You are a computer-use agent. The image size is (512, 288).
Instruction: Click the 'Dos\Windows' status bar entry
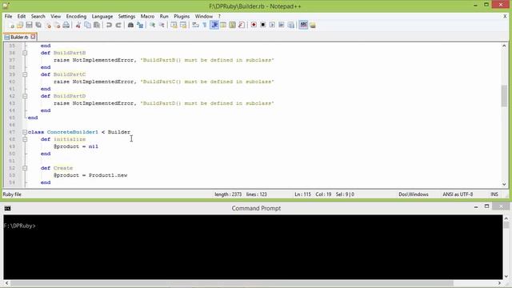(x=414, y=194)
